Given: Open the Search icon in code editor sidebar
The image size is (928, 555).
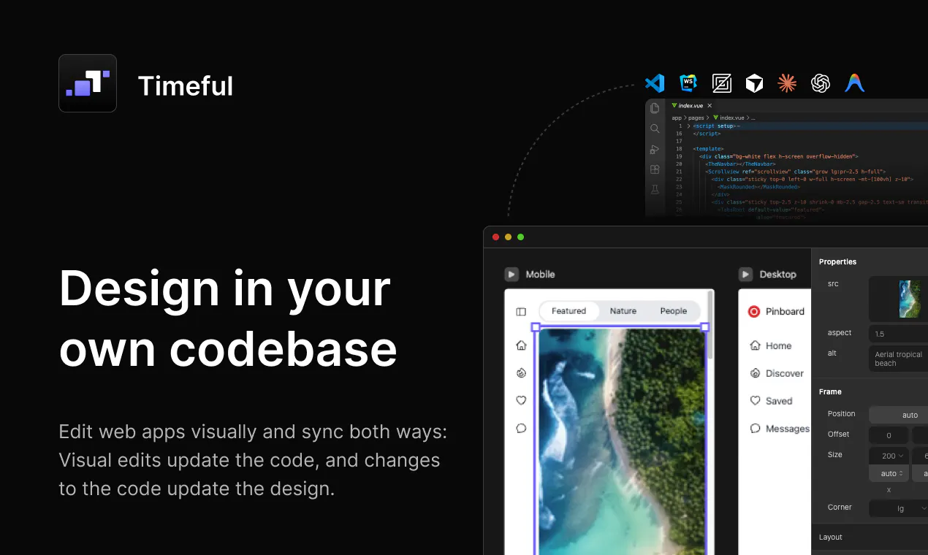Looking at the screenshot, I should tap(655, 129).
